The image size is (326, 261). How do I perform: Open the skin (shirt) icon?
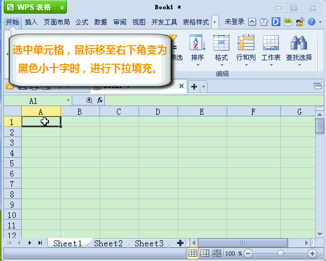(x=264, y=22)
